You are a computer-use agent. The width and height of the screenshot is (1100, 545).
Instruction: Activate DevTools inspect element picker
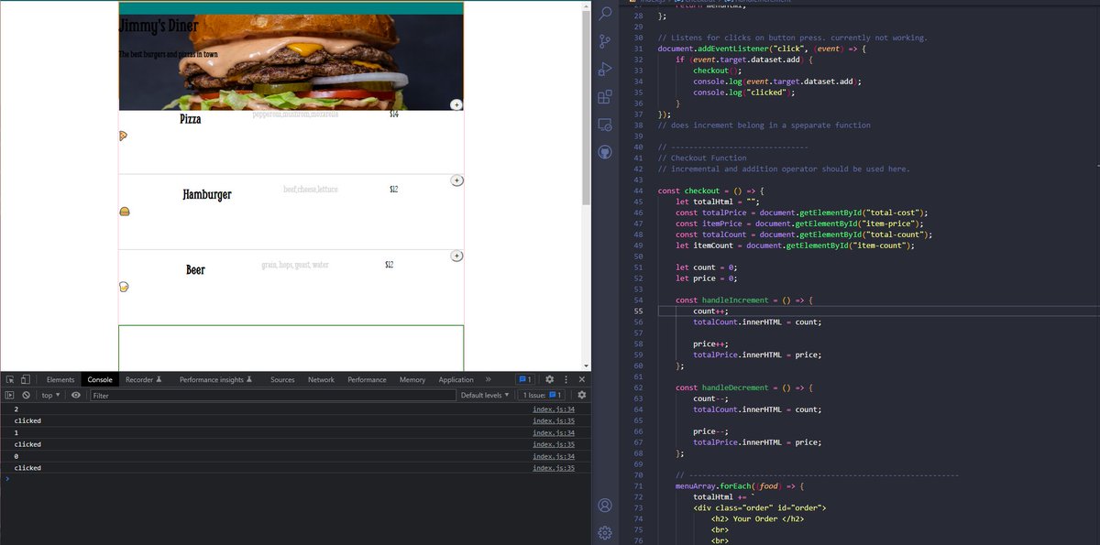point(10,379)
